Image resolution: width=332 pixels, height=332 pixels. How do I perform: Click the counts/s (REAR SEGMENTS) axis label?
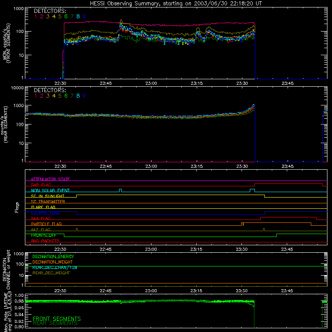(4, 124)
